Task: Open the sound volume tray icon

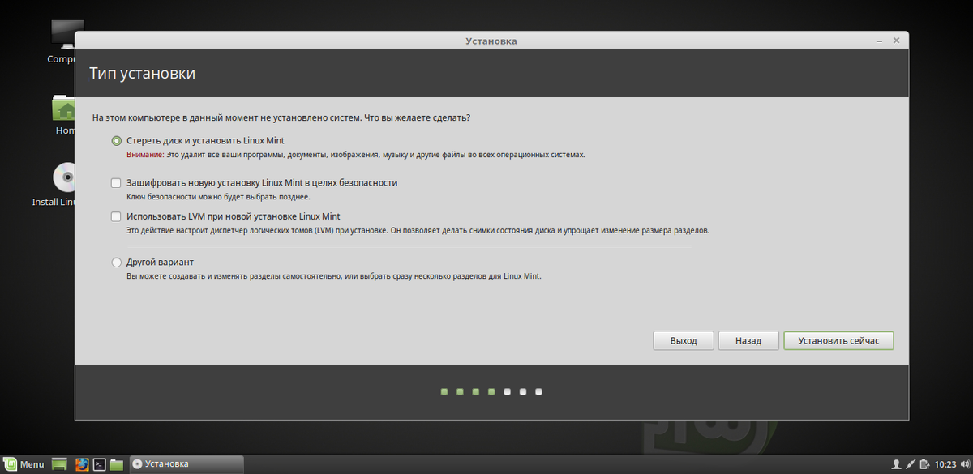Action: [x=965, y=464]
